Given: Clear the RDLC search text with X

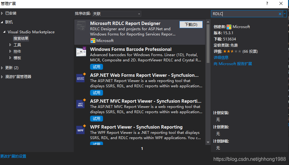Looking at the screenshot, I should pos(280,14).
